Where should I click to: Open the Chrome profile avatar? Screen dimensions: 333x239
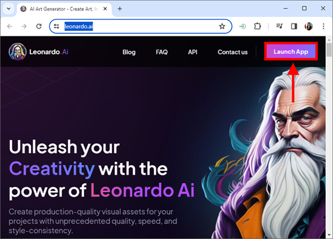[x=309, y=26]
